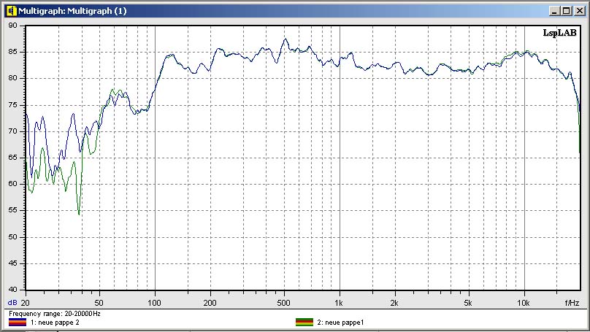Image resolution: width=590 pixels, height=332 pixels.
Task: Click the blue-red swatch for neue pappe 2
Action: [18, 323]
